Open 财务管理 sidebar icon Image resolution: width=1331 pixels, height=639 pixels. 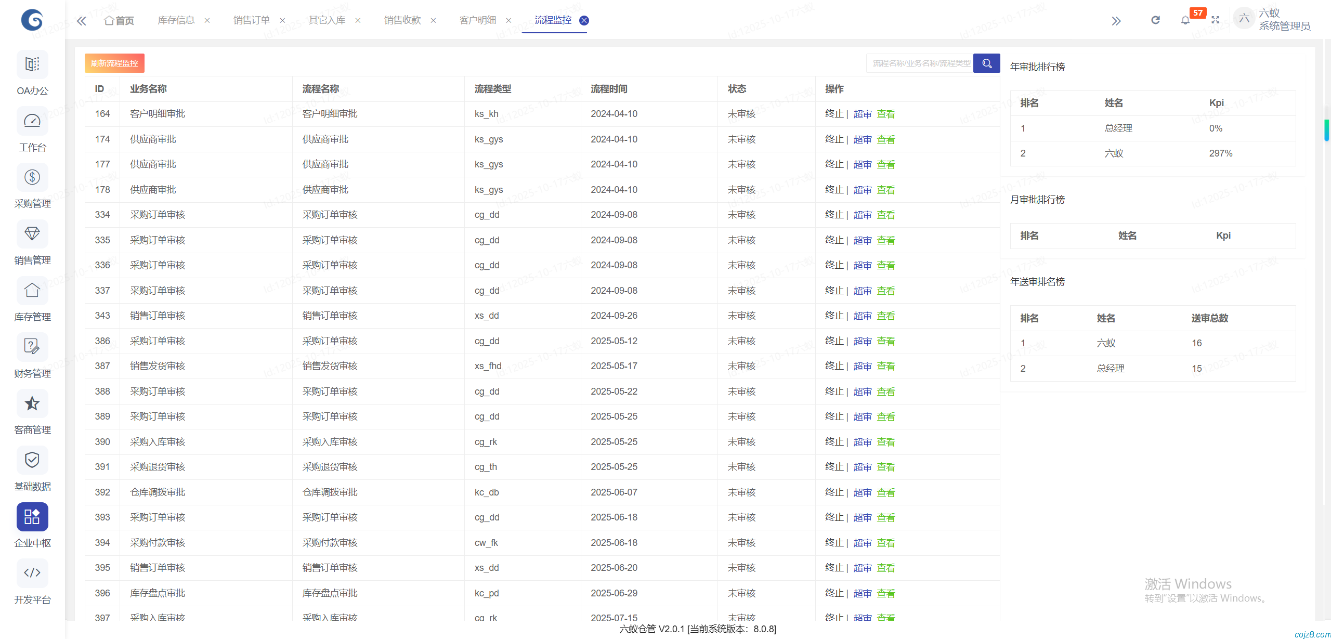pyautogui.click(x=32, y=347)
